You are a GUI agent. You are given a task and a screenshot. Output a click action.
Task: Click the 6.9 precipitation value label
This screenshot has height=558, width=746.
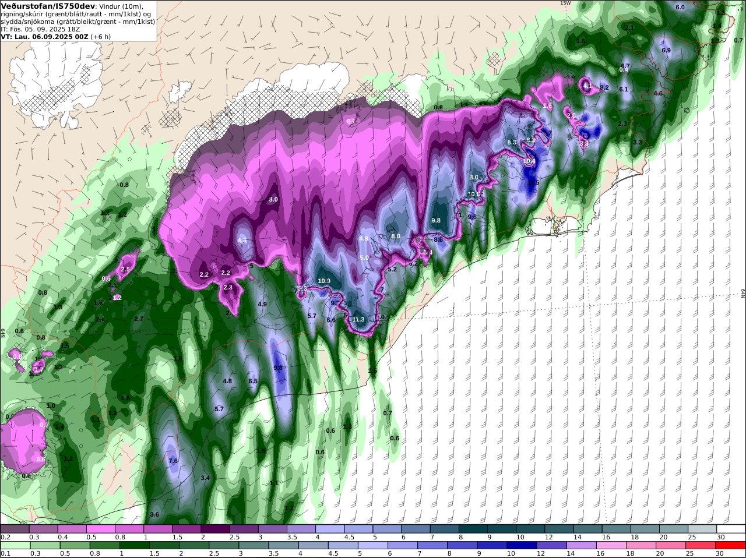(x=666, y=50)
